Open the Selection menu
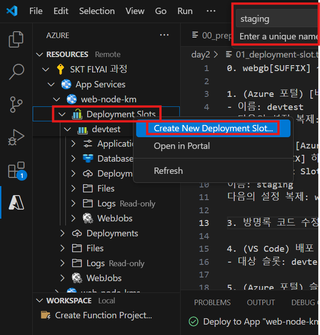320x335 pixels. [x=97, y=11]
